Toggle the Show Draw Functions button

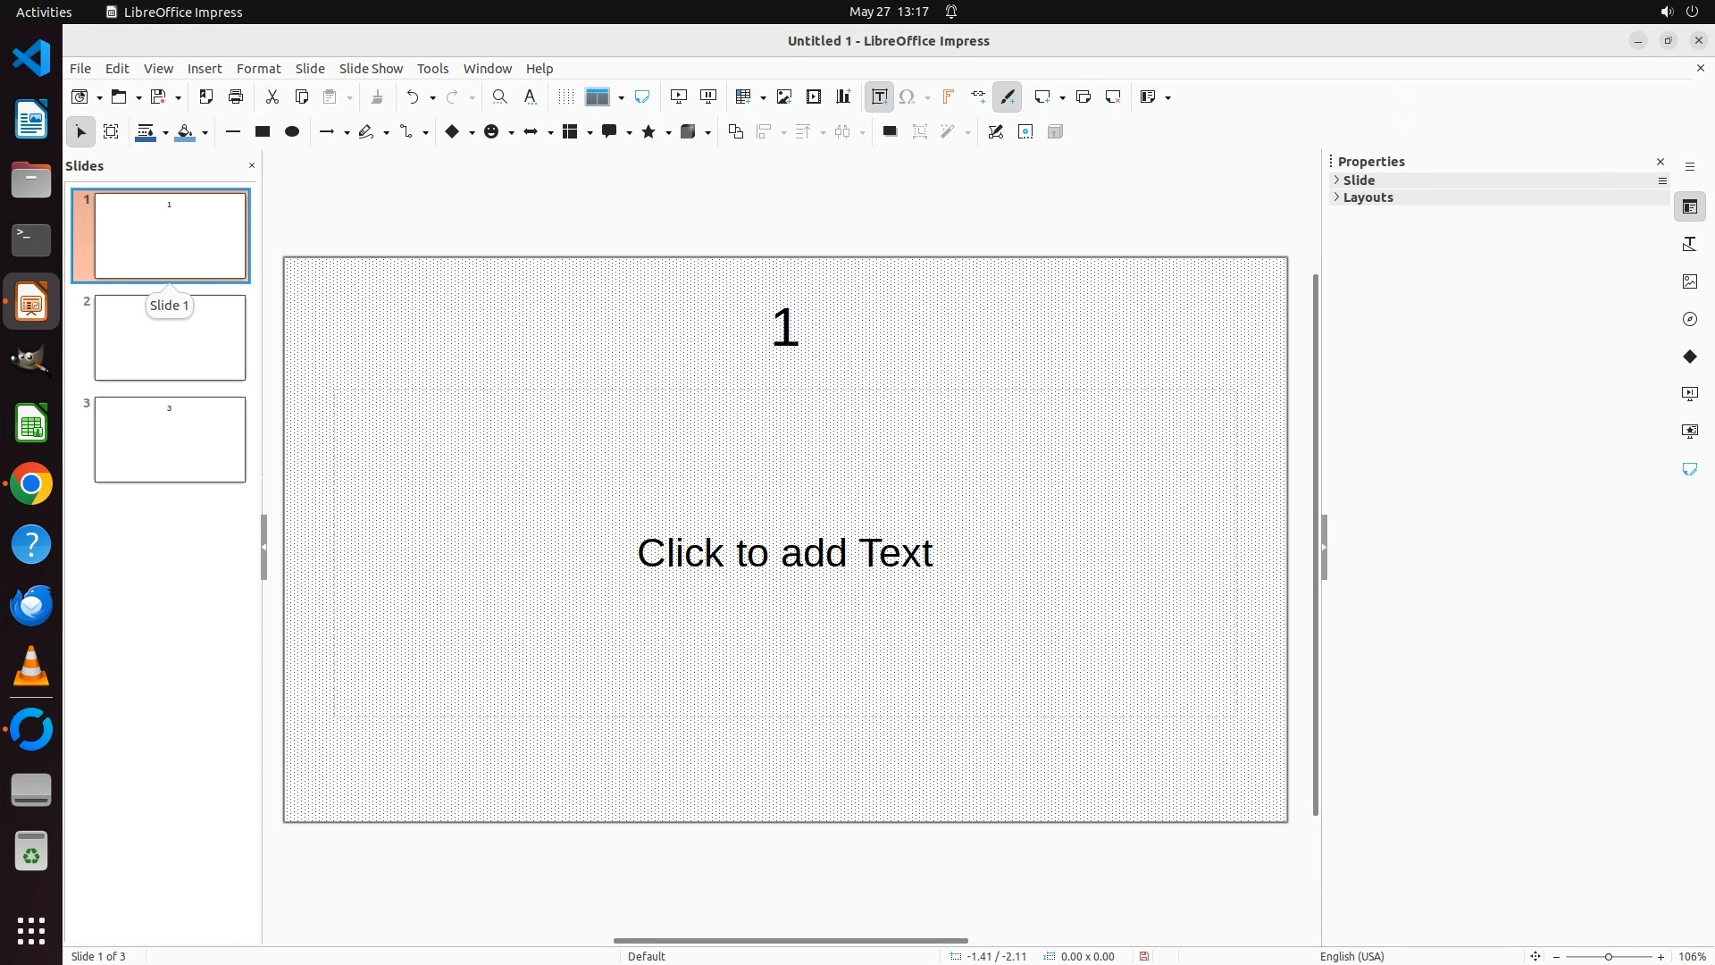tap(1008, 96)
